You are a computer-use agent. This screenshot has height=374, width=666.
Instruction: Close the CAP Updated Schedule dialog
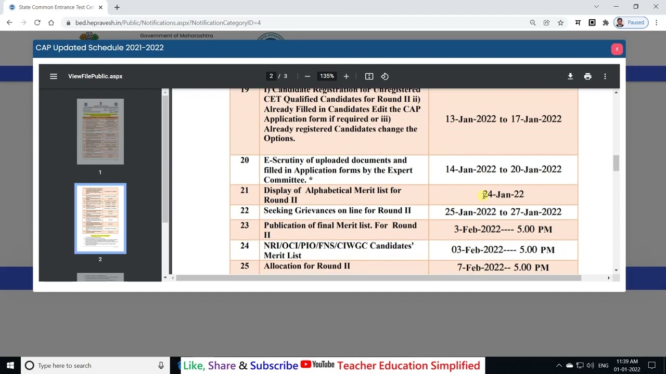[617, 49]
